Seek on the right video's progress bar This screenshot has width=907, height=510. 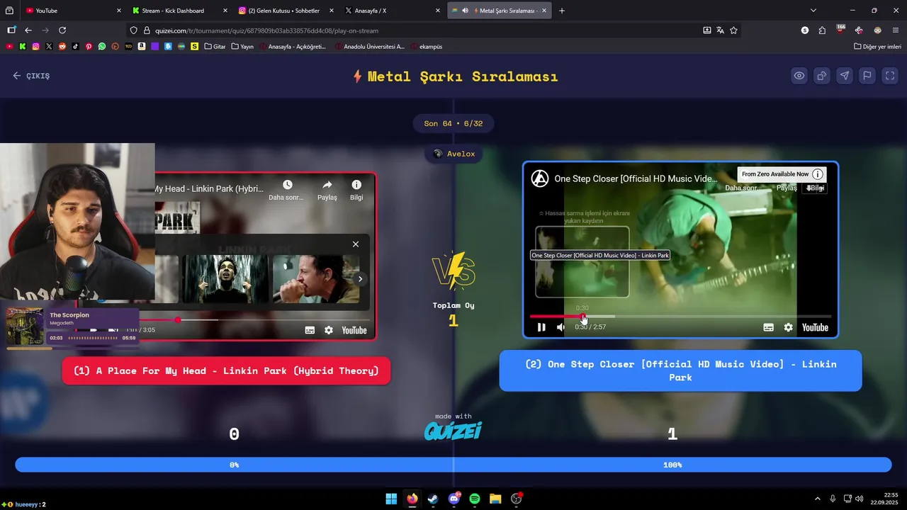point(680,317)
